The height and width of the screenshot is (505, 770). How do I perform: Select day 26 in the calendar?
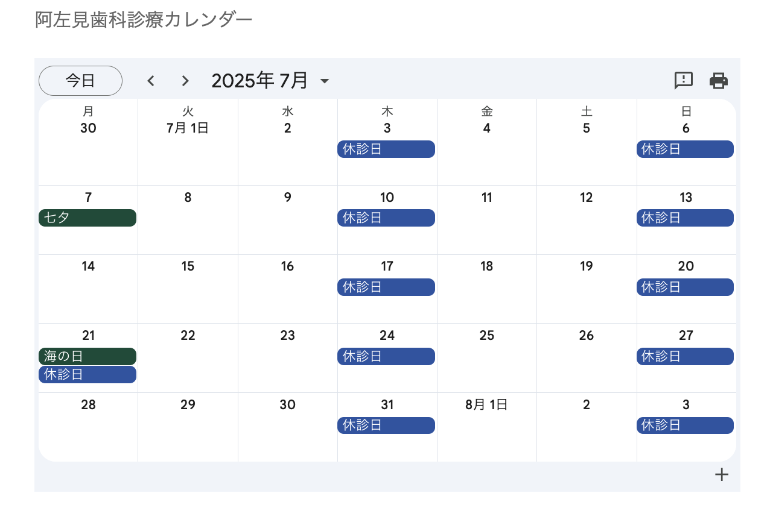587,336
